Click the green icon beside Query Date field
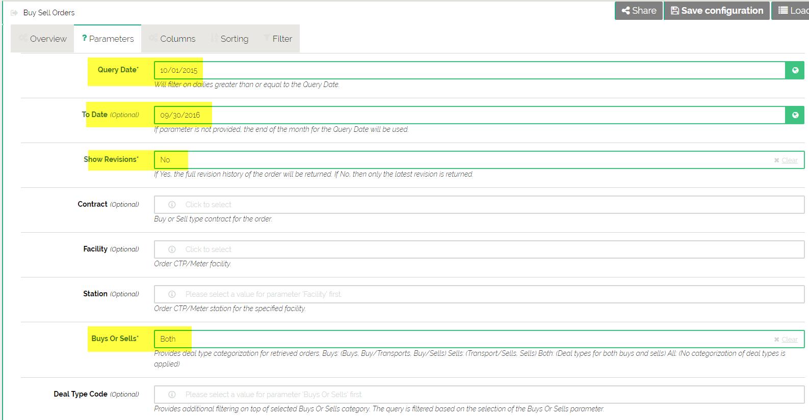Image resolution: width=809 pixels, height=420 pixels. coord(795,70)
